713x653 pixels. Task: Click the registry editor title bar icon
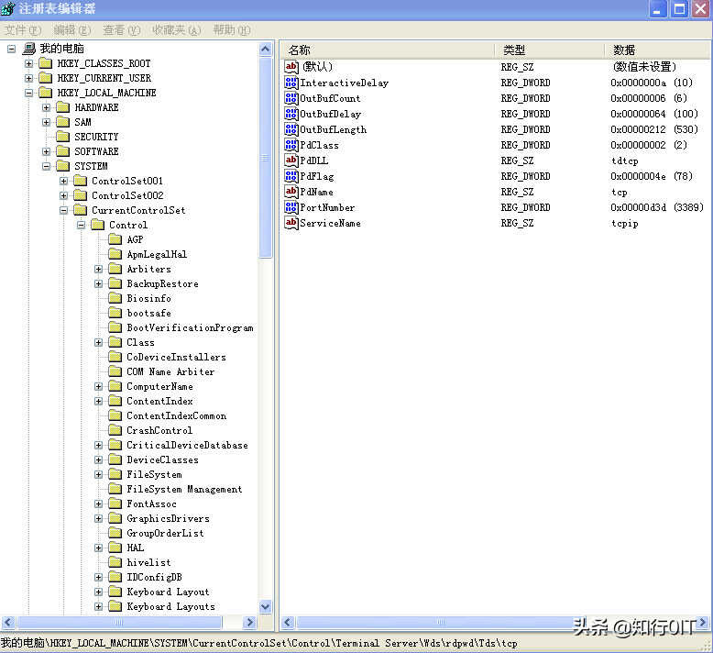click(x=7, y=8)
